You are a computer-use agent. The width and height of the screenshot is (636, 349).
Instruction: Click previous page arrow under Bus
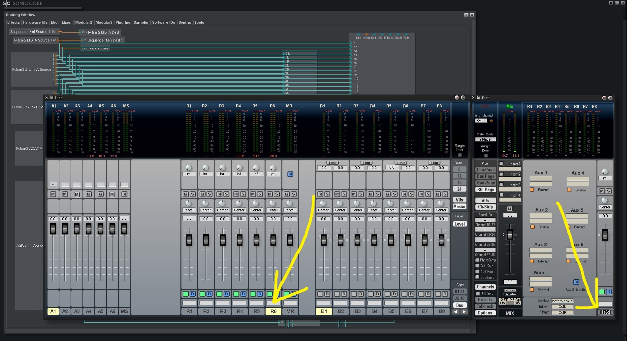[x=456, y=312]
